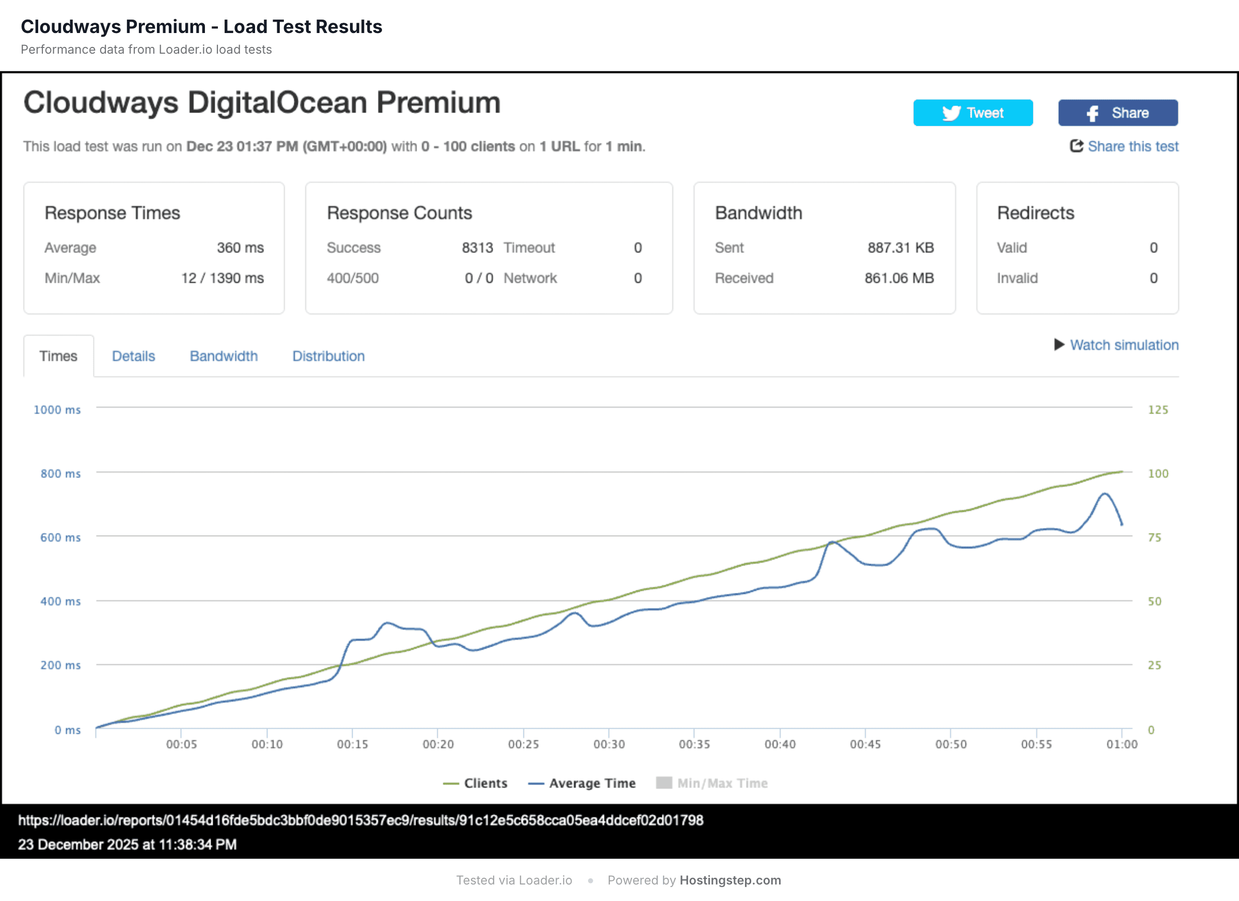
Task: Click the Timeout label
Action: tap(529, 248)
